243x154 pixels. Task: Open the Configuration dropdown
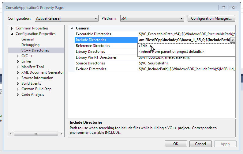click(x=66, y=18)
